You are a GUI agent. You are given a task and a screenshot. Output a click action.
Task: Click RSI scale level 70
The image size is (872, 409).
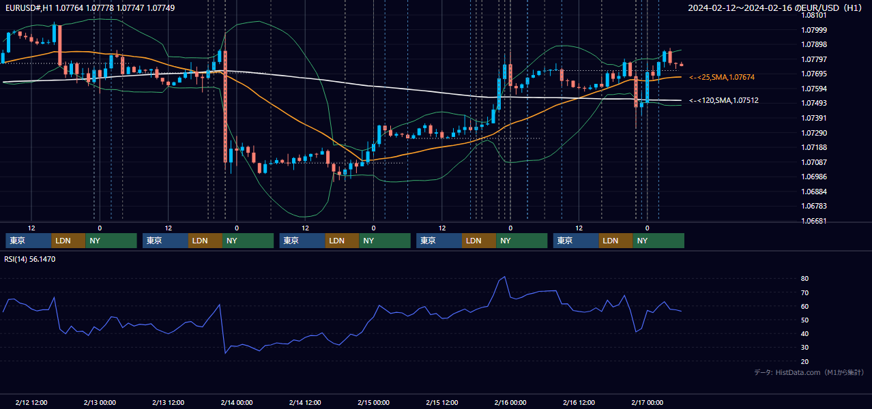click(805, 292)
